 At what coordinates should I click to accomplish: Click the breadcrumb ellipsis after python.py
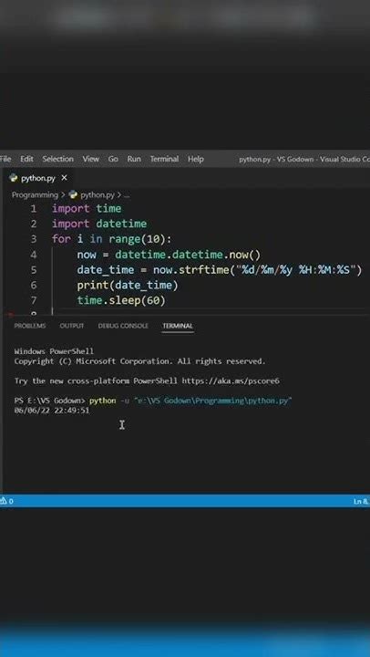coord(128,195)
